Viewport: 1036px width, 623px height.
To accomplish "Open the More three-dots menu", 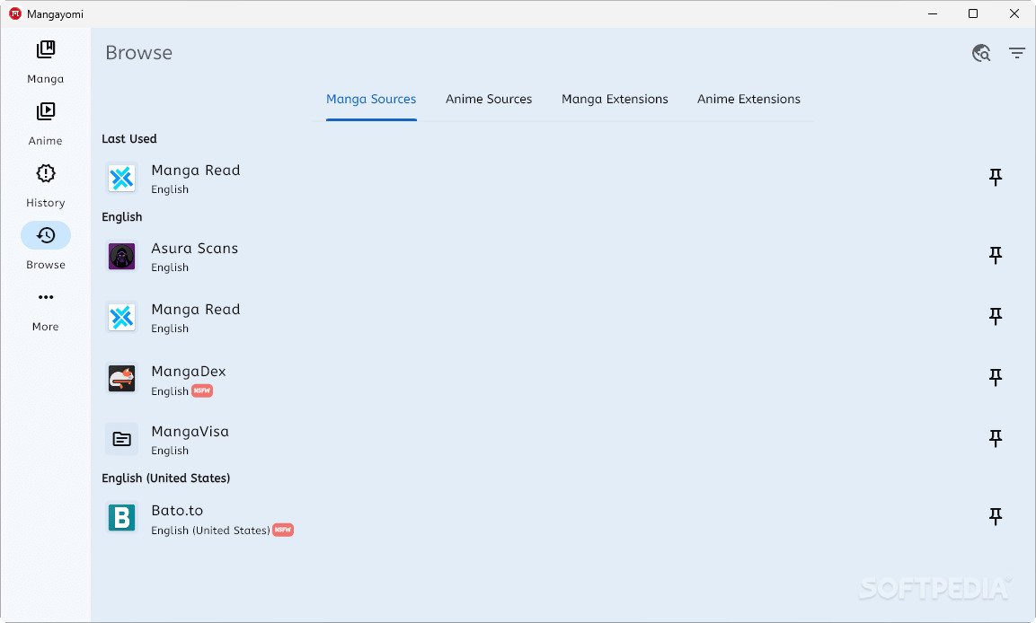I will point(46,297).
